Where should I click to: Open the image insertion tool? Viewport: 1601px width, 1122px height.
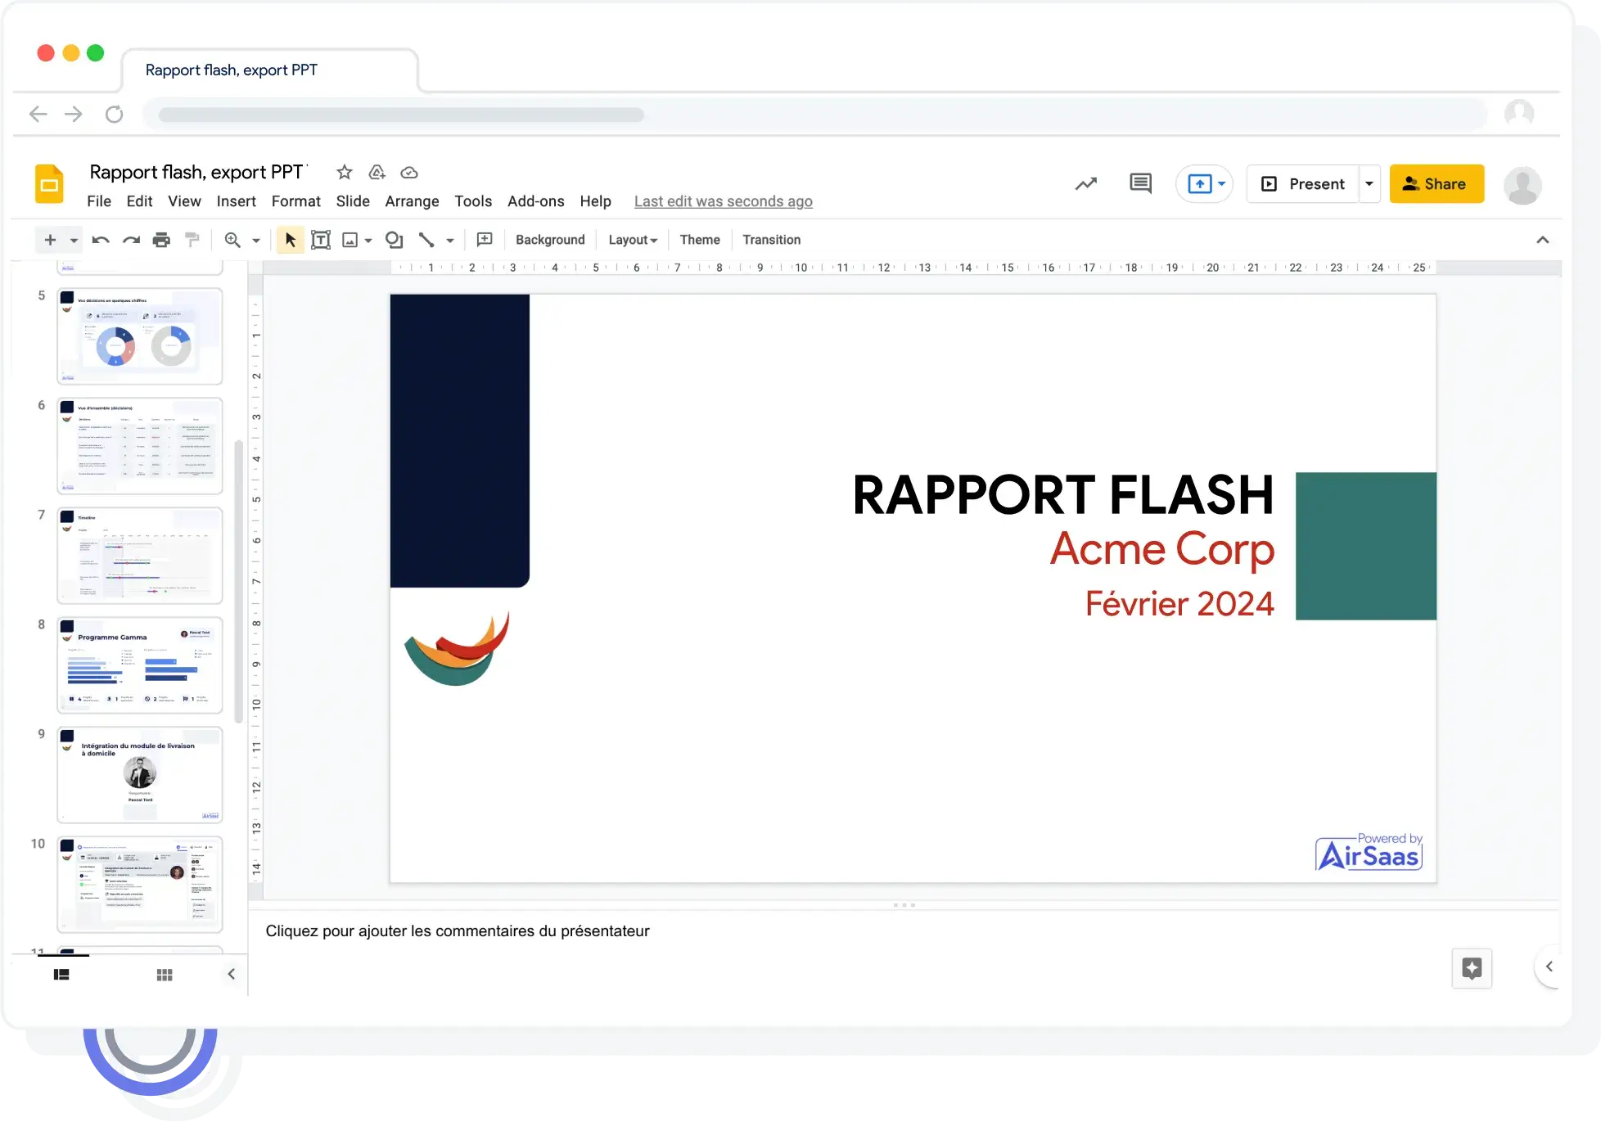coord(351,240)
